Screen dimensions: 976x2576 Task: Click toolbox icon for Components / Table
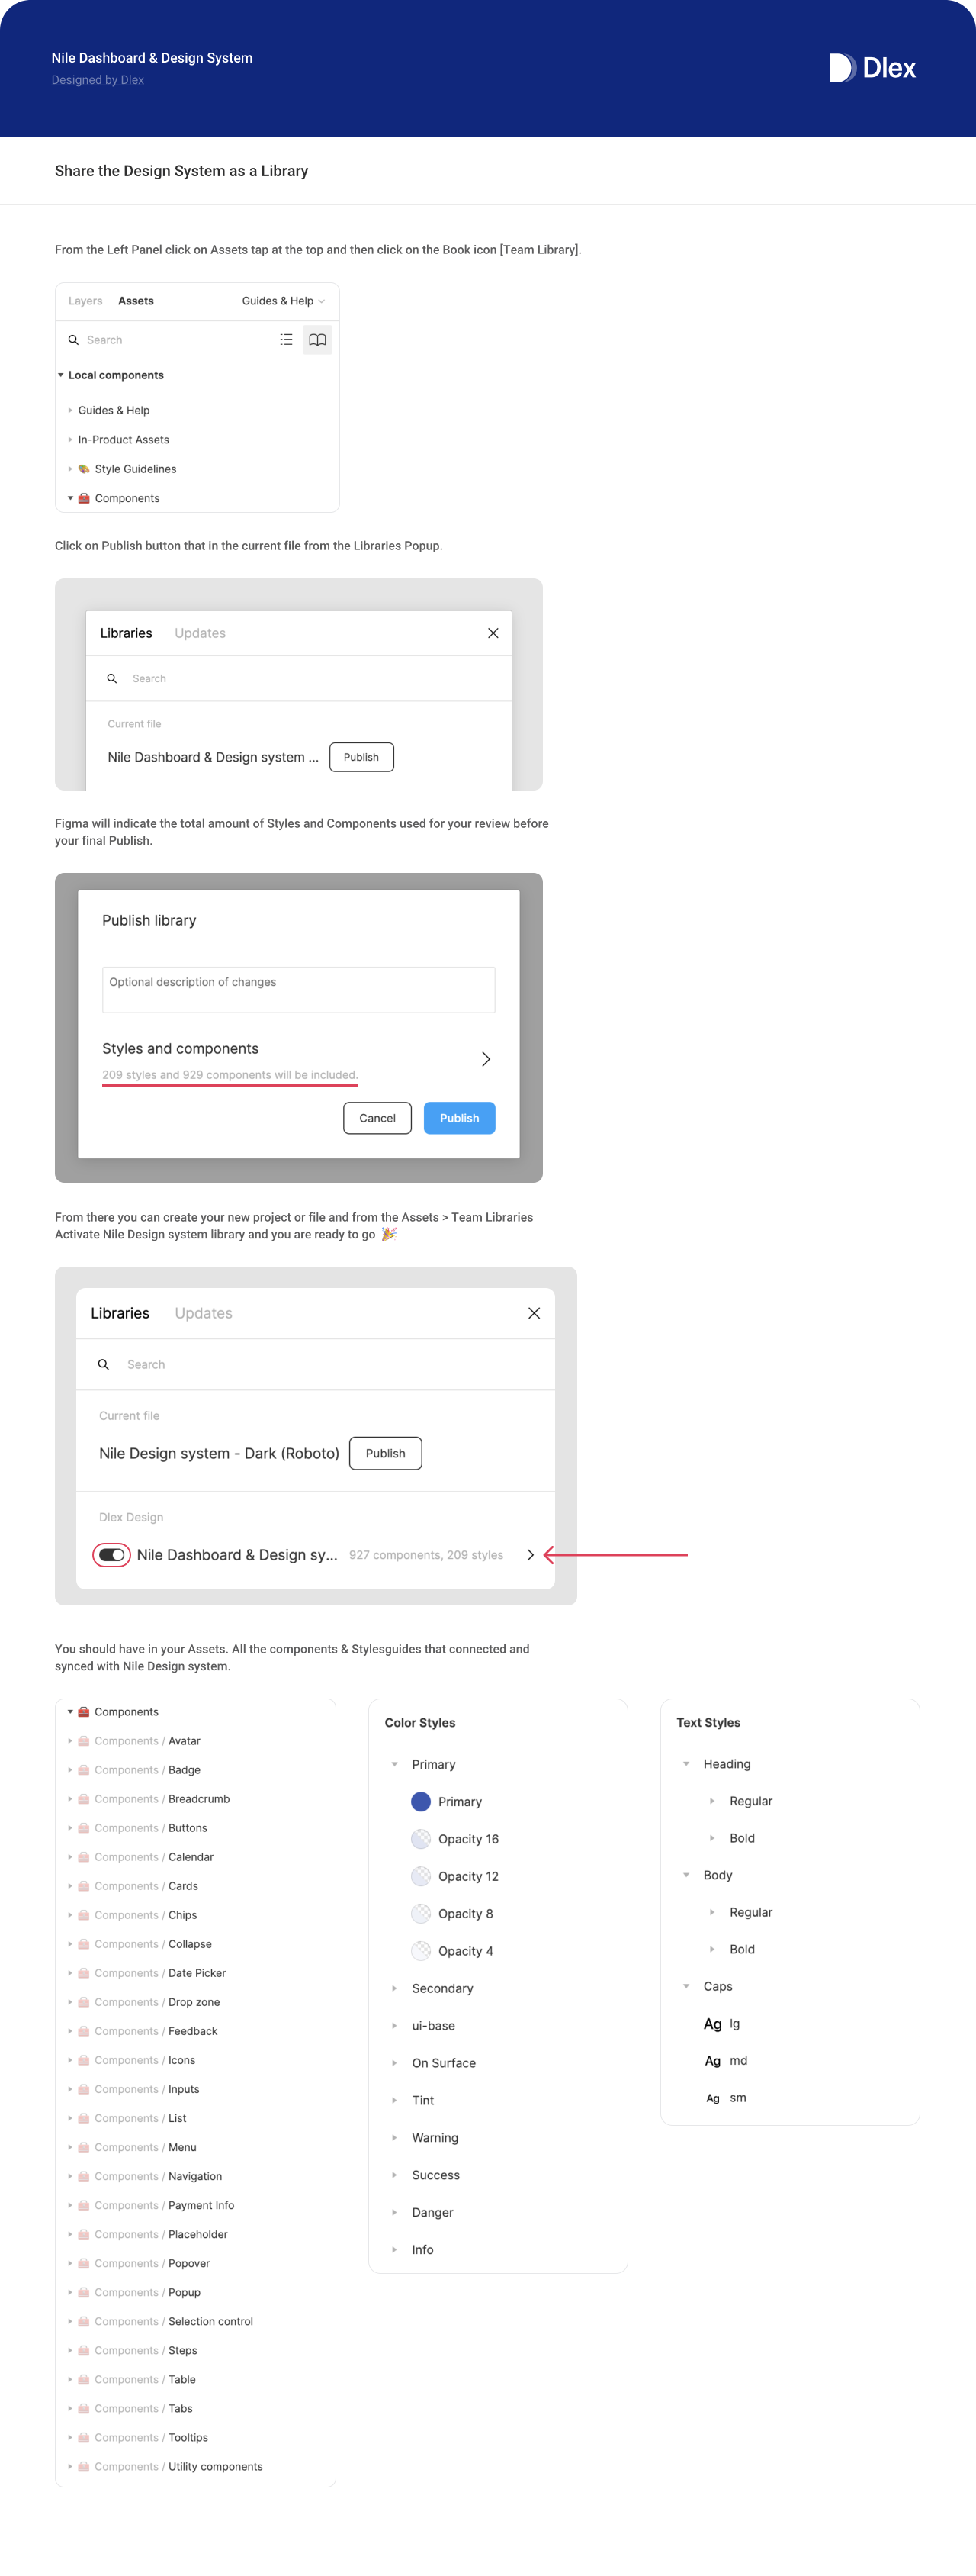84,2379
